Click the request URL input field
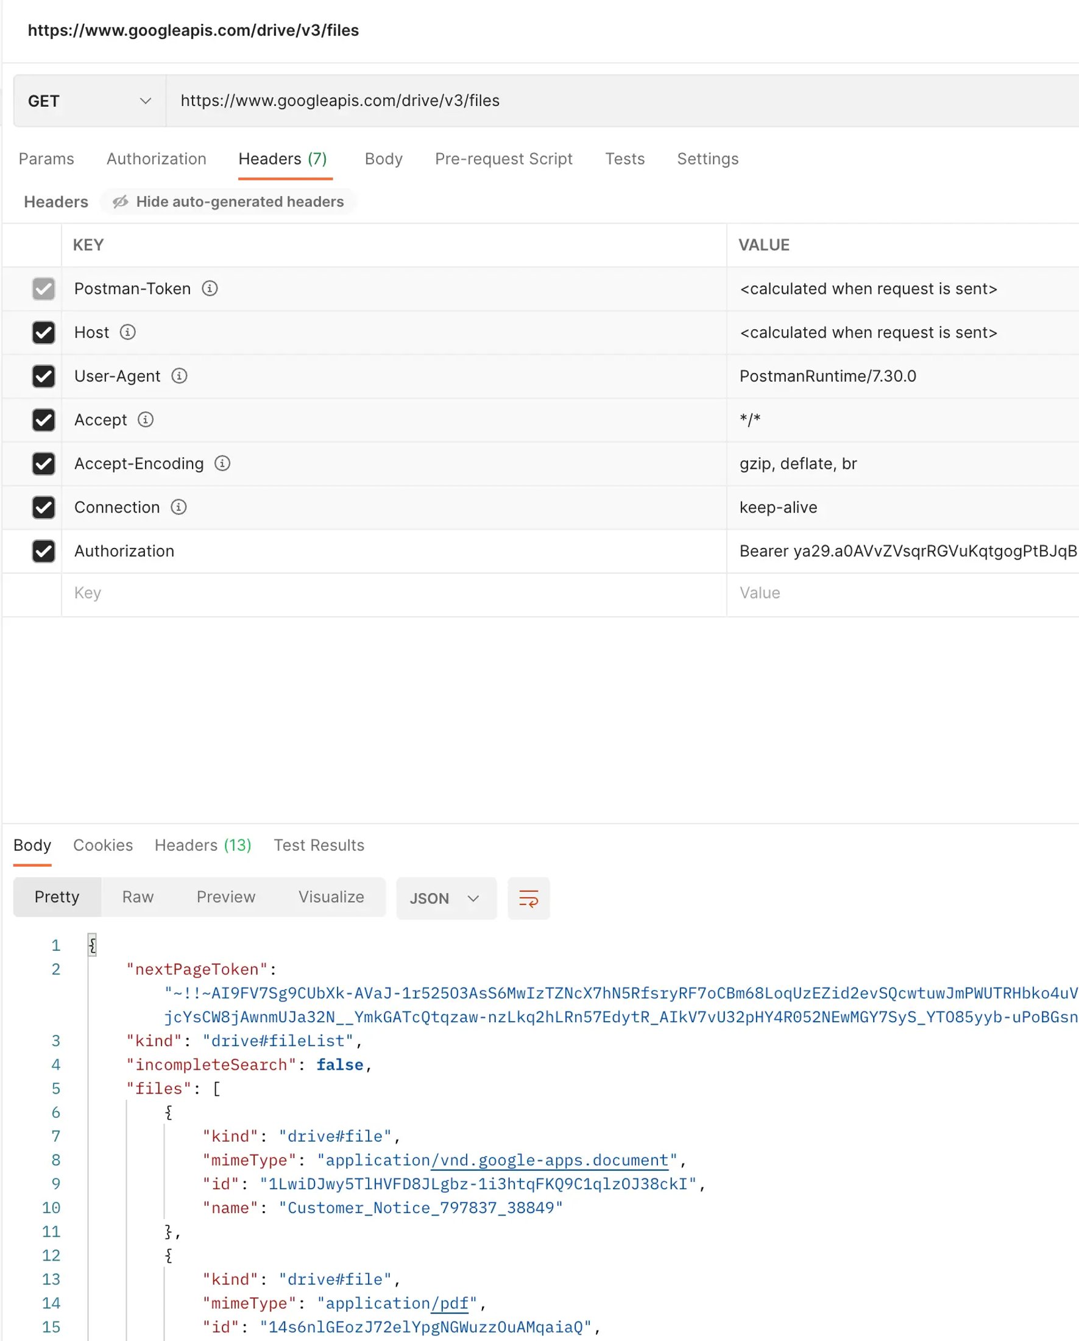1079x1341 pixels. pyautogui.click(x=622, y=101)
